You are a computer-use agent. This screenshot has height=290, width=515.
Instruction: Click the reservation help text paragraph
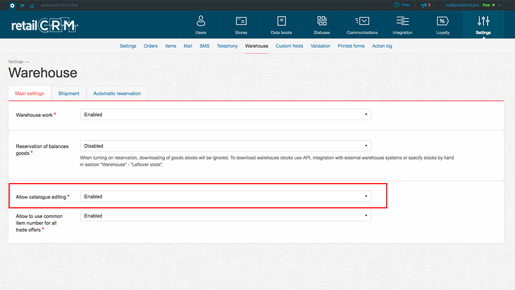(x=267, y=161)
